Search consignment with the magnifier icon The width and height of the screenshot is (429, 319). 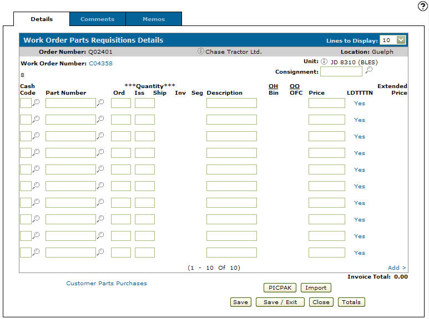coord(369,70)
